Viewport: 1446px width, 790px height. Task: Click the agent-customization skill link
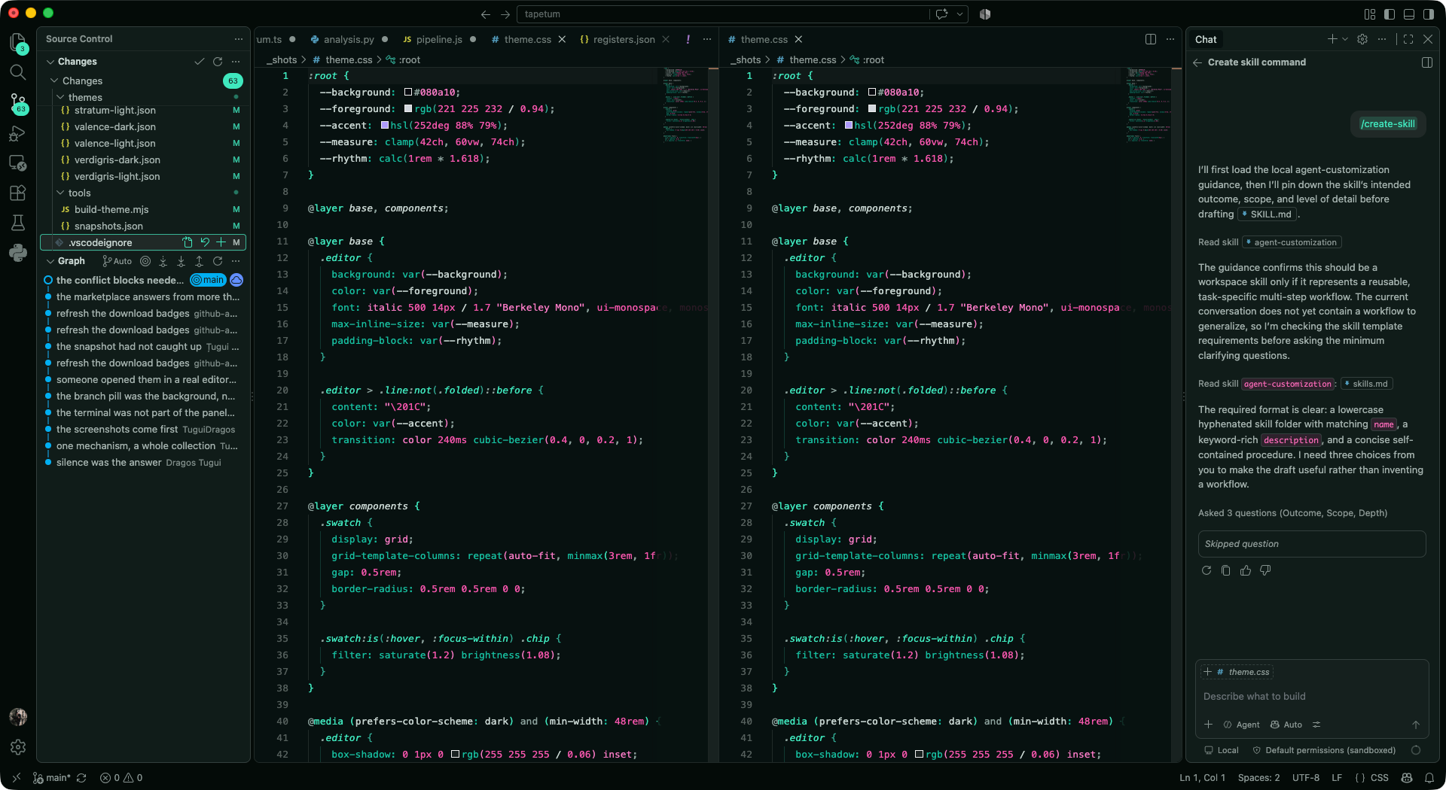tap(1292, 242)
